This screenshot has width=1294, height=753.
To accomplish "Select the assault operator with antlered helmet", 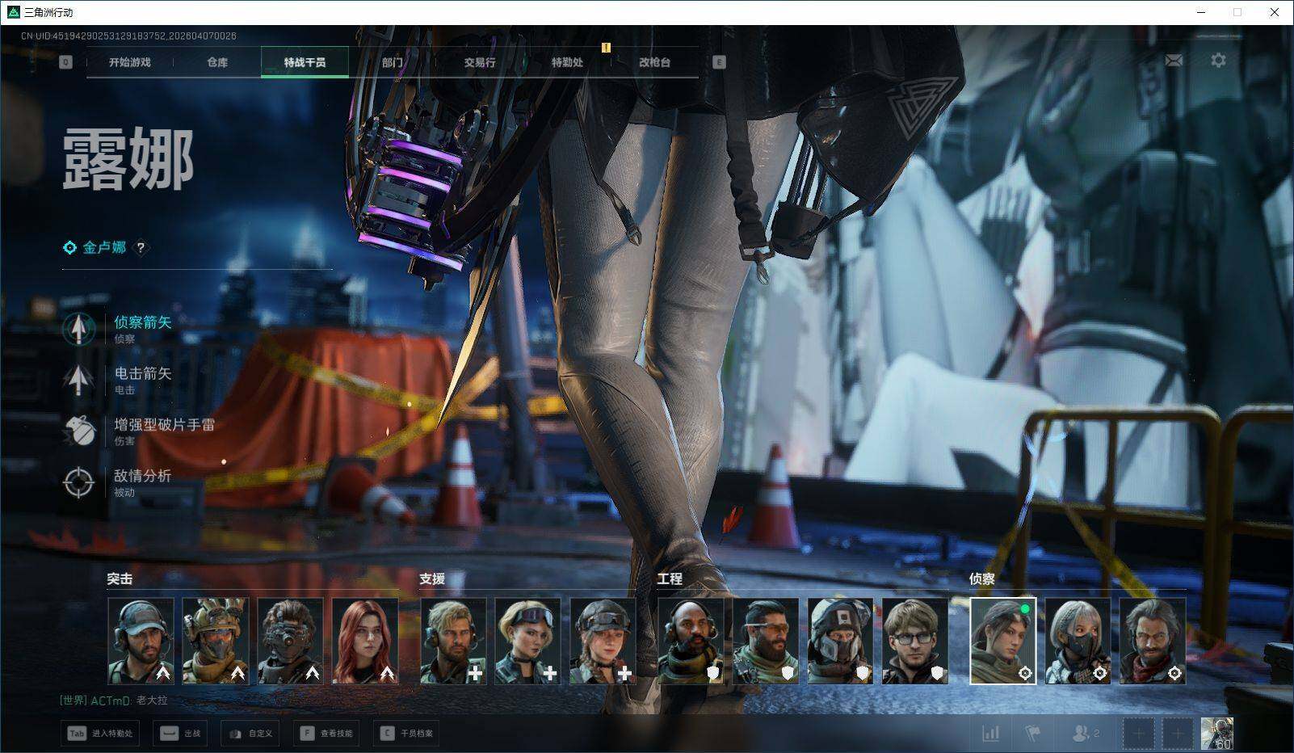I will click(x=216, y=641).
